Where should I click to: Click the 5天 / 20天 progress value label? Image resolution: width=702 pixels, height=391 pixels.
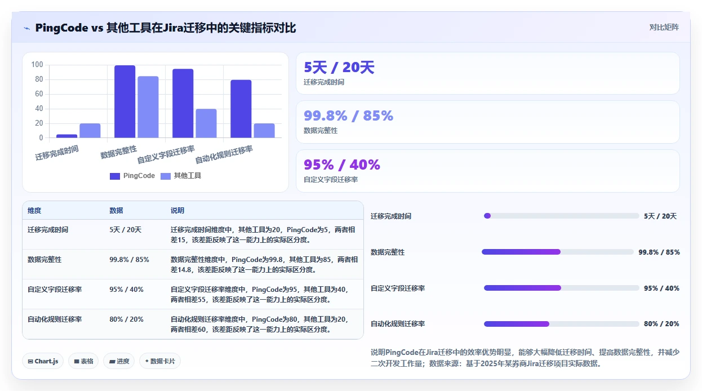pos(660,216)
